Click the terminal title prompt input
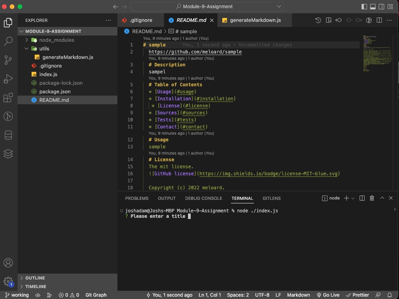 [189, 216]
